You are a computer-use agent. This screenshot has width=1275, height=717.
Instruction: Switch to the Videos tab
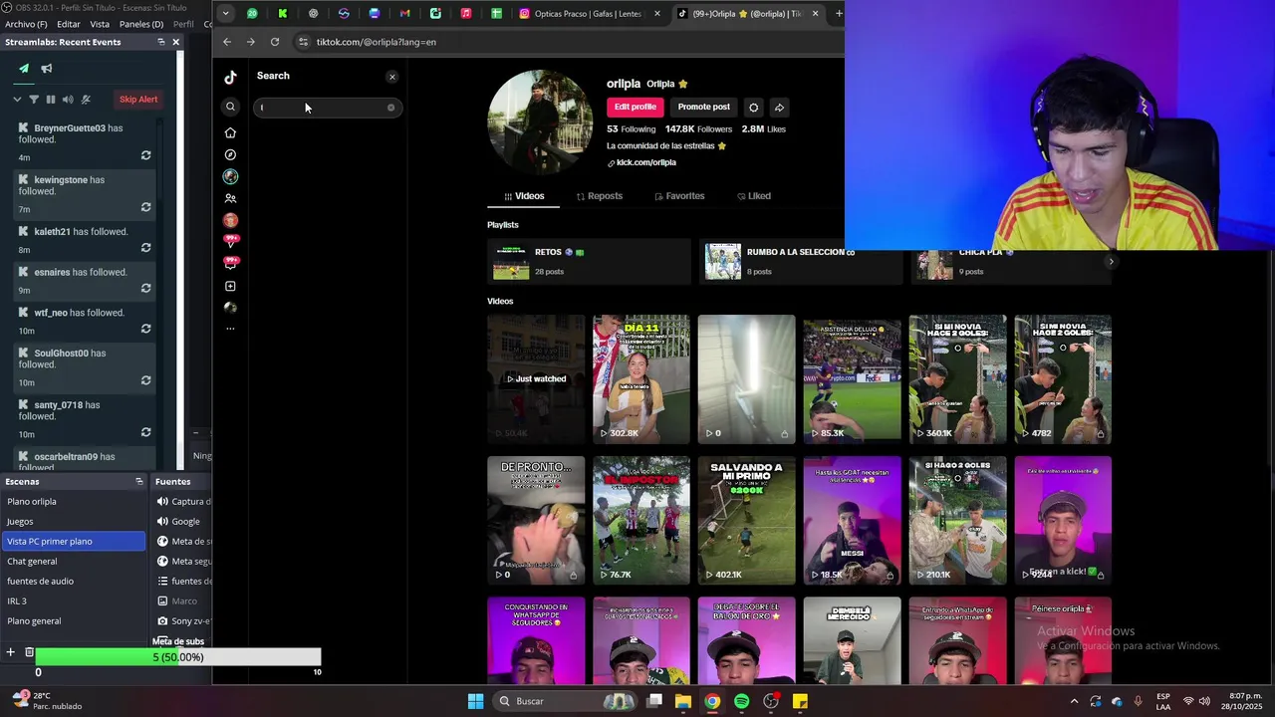point(524,196)
